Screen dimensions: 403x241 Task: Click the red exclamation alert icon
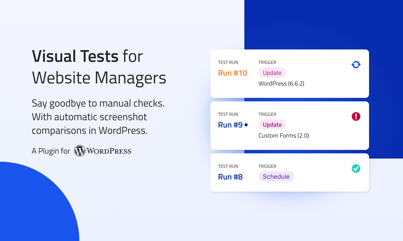pos(356,116)
